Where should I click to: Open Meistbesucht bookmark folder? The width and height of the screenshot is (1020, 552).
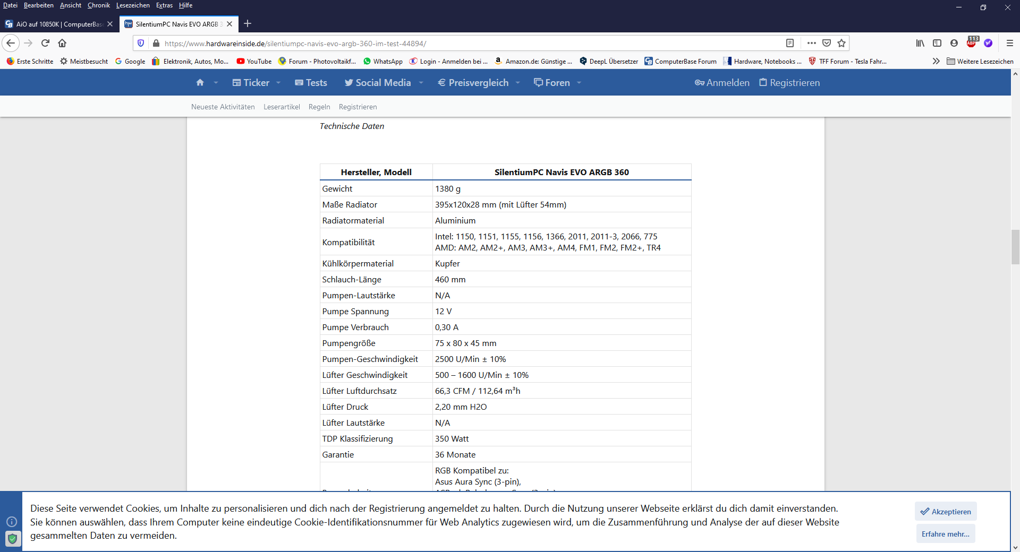(x=84, y=61)
